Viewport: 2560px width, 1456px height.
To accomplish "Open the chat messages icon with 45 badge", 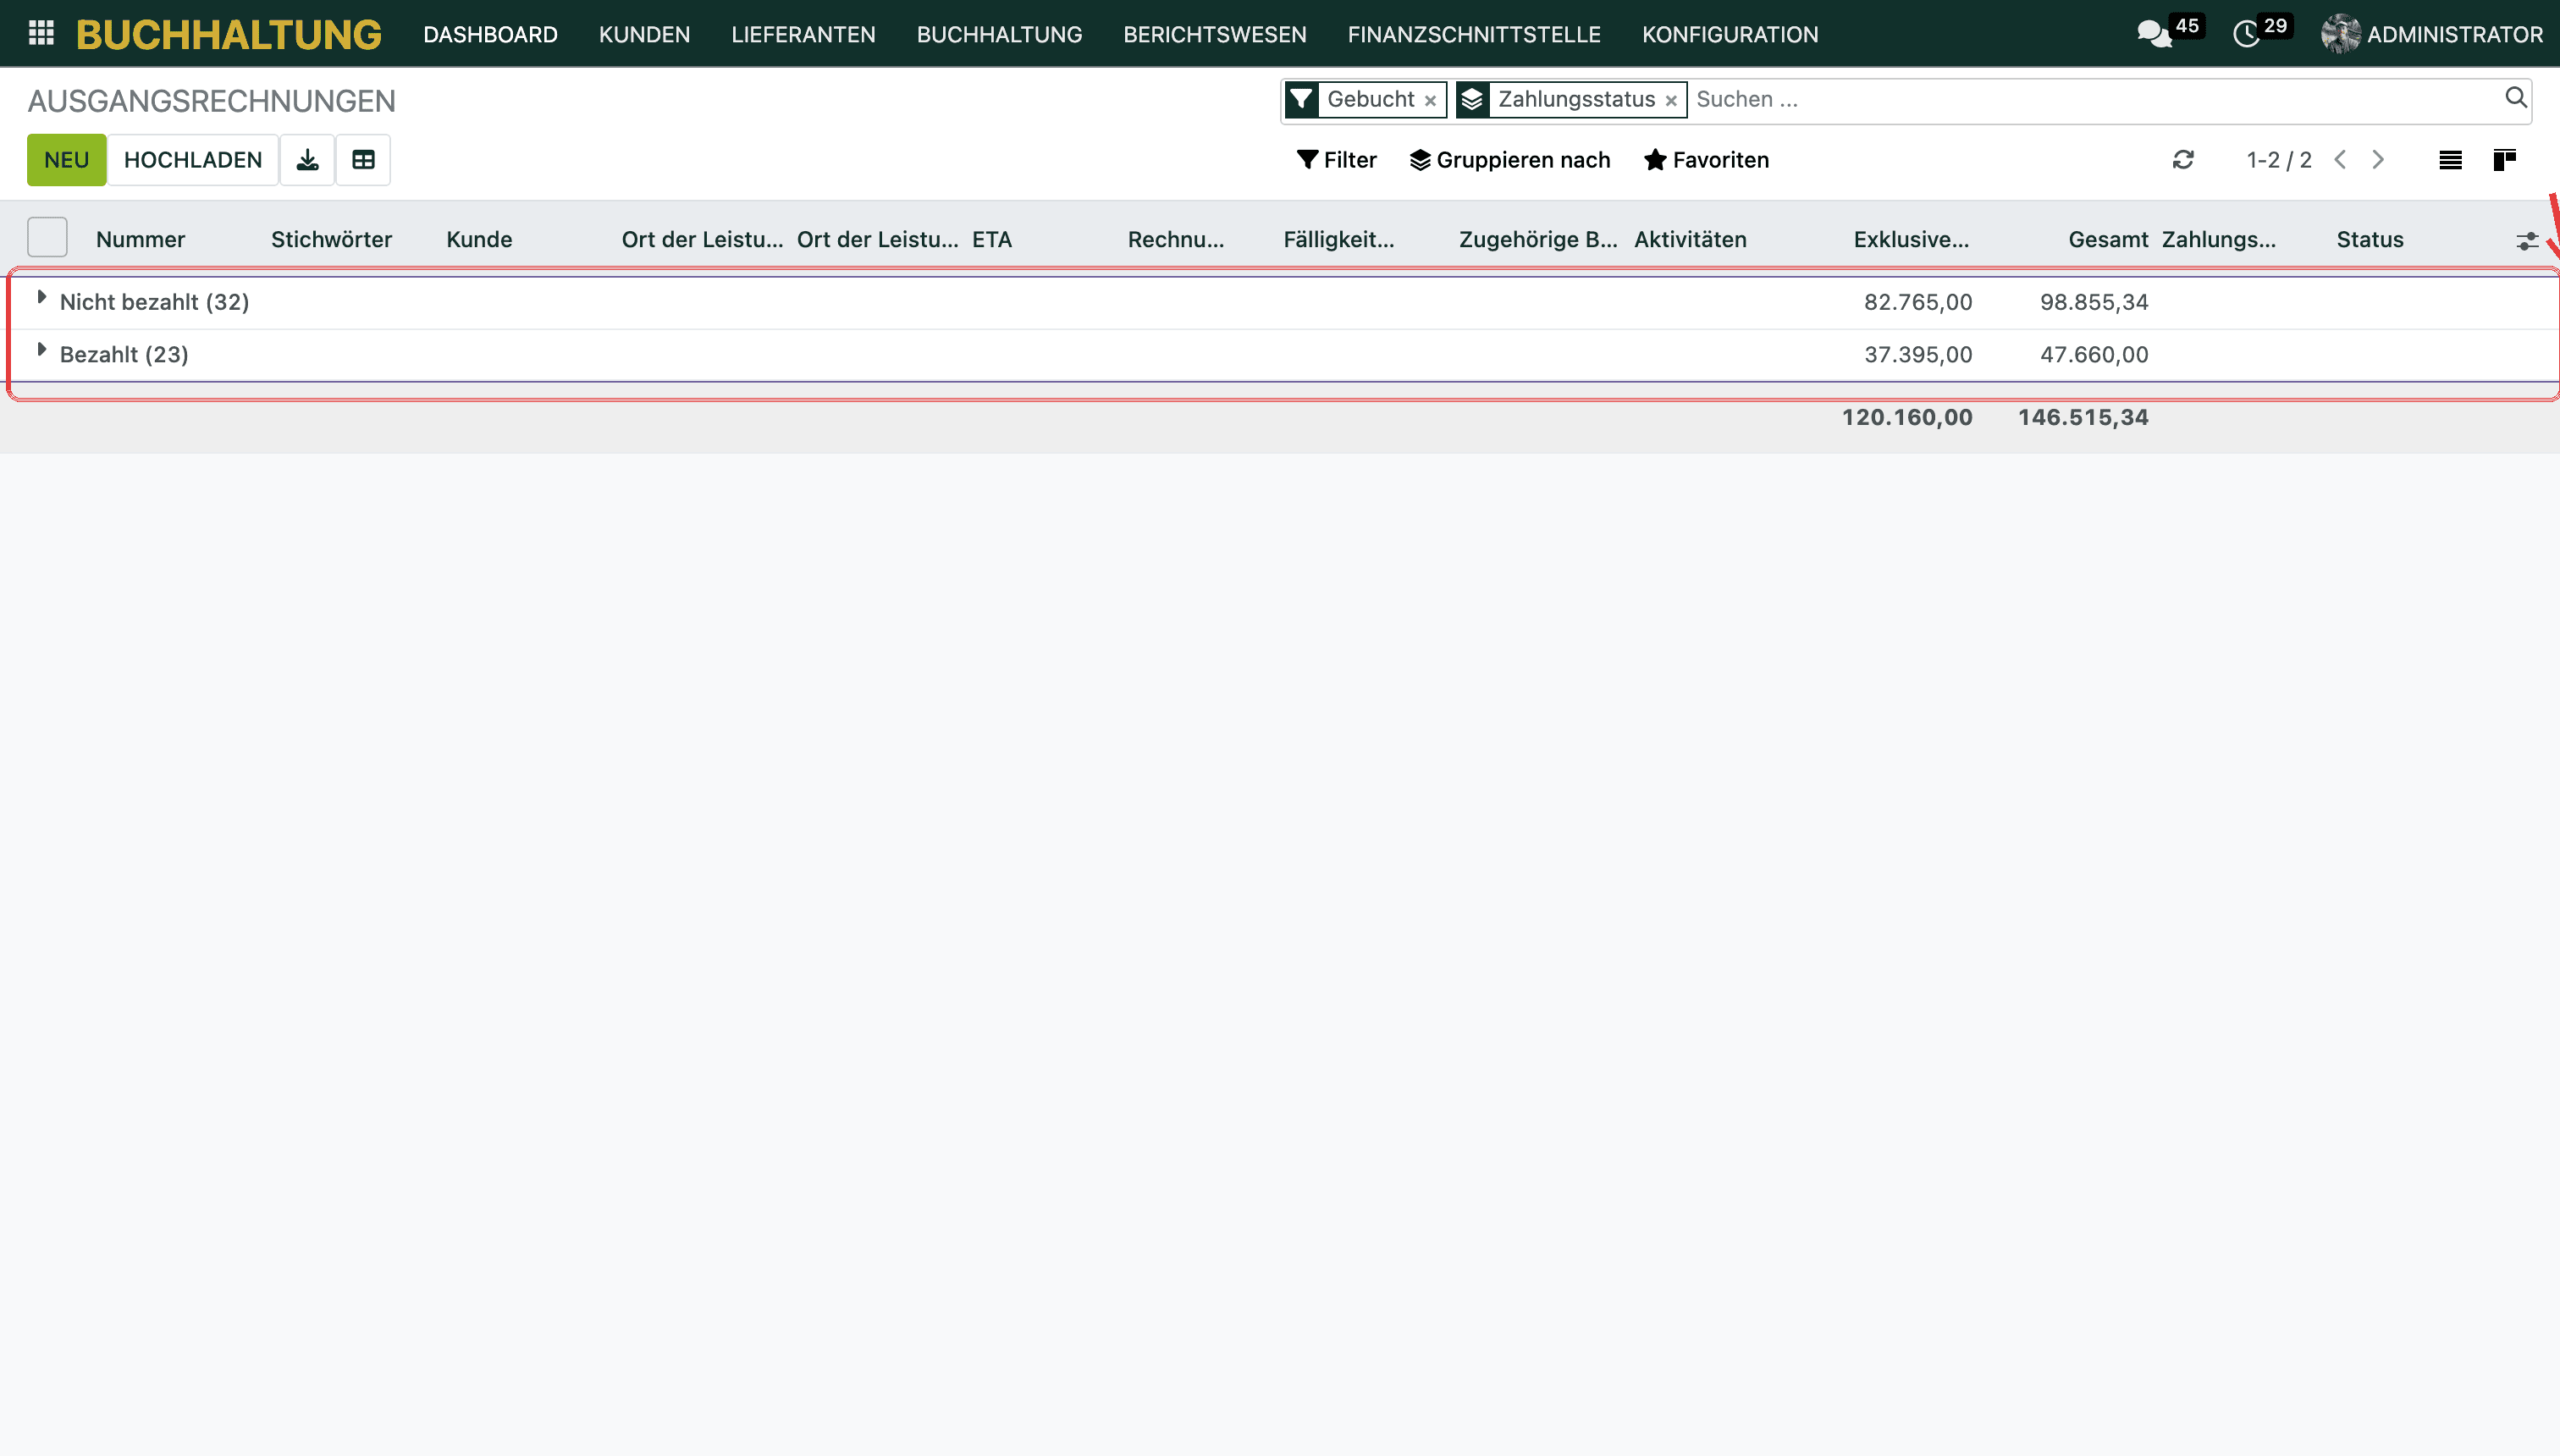I will [2154, 34].
